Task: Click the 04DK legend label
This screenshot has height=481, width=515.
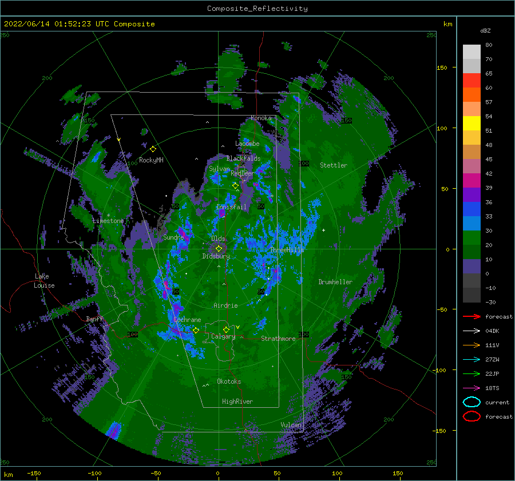Action: (492, 331)
